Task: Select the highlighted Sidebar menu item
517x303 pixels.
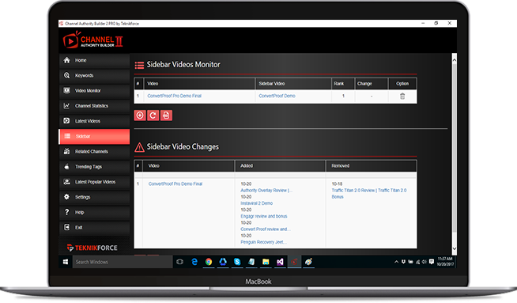Action: coord(94,136)
